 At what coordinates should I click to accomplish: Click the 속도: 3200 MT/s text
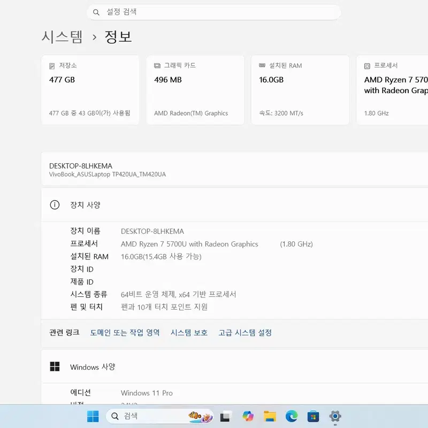pyautogui.click(x=281, y=113)
